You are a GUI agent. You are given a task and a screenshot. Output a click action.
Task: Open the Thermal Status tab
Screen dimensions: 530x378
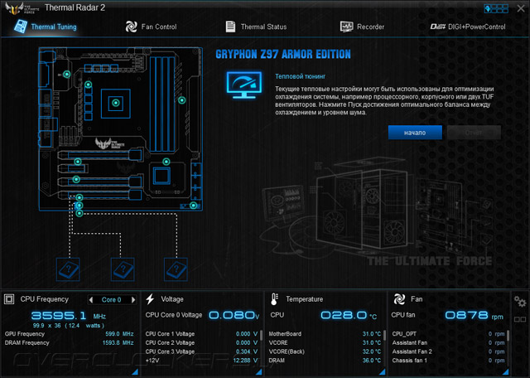[x=256, y=27]
